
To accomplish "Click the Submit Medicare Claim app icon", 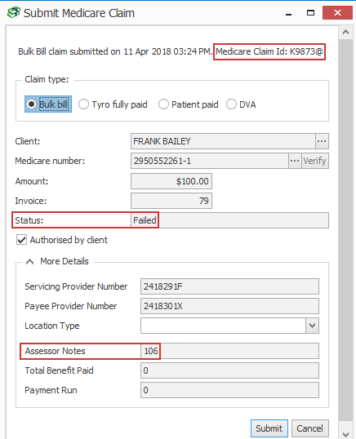I will tap(13, 12).
